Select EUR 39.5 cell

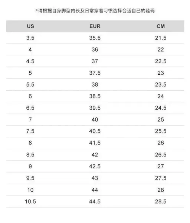tap(95, 108)
